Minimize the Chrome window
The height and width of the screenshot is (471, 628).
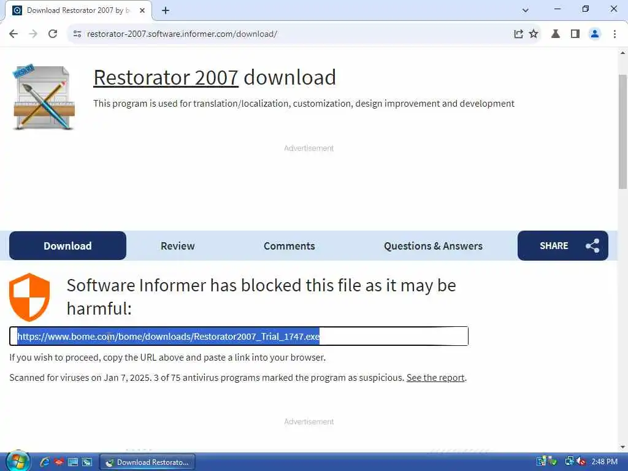point(557,9)
